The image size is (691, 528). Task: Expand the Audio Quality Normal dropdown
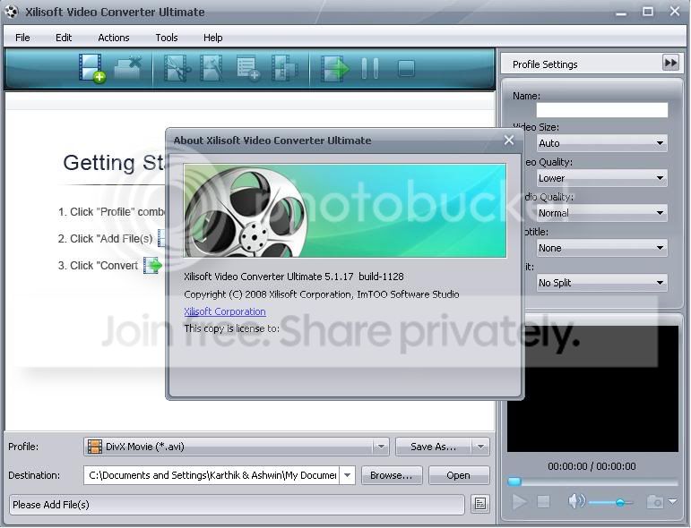point(660,213)
